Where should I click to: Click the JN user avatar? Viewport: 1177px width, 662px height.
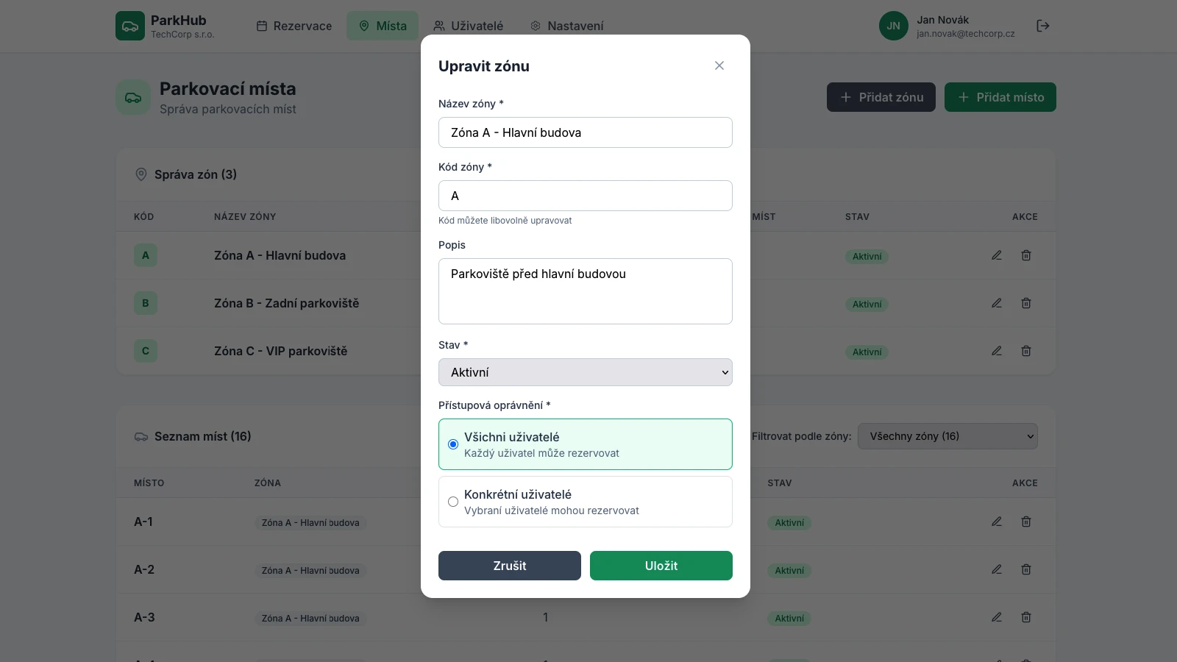point(894,26)
